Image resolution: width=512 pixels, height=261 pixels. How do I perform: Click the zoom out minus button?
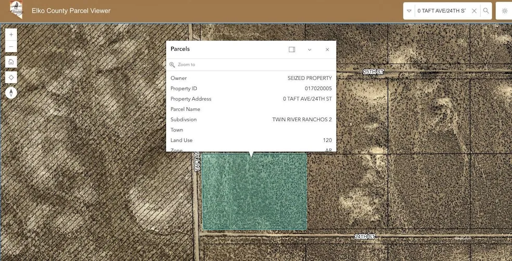11,46
